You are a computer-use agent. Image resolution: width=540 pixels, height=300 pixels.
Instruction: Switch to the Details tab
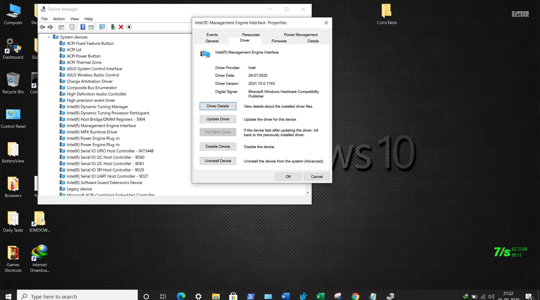[313, 41]
